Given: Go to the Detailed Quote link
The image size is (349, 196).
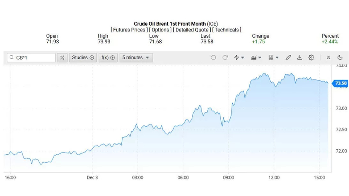Looking at the screenshot, I should 192,30.
